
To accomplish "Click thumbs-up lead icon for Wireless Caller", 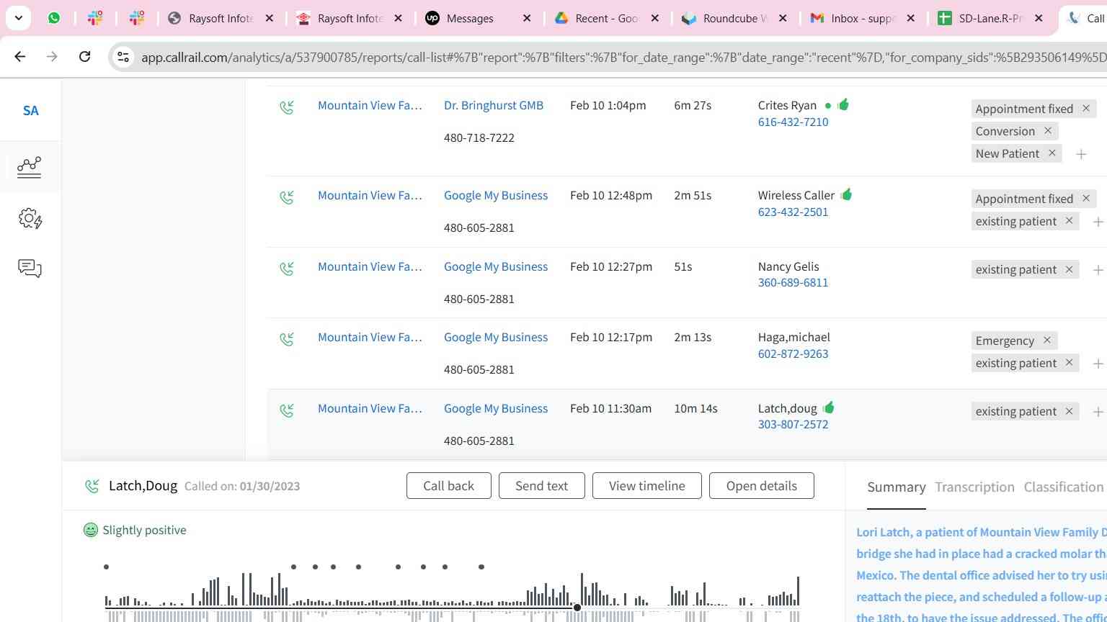I will (x=846, y=194).
